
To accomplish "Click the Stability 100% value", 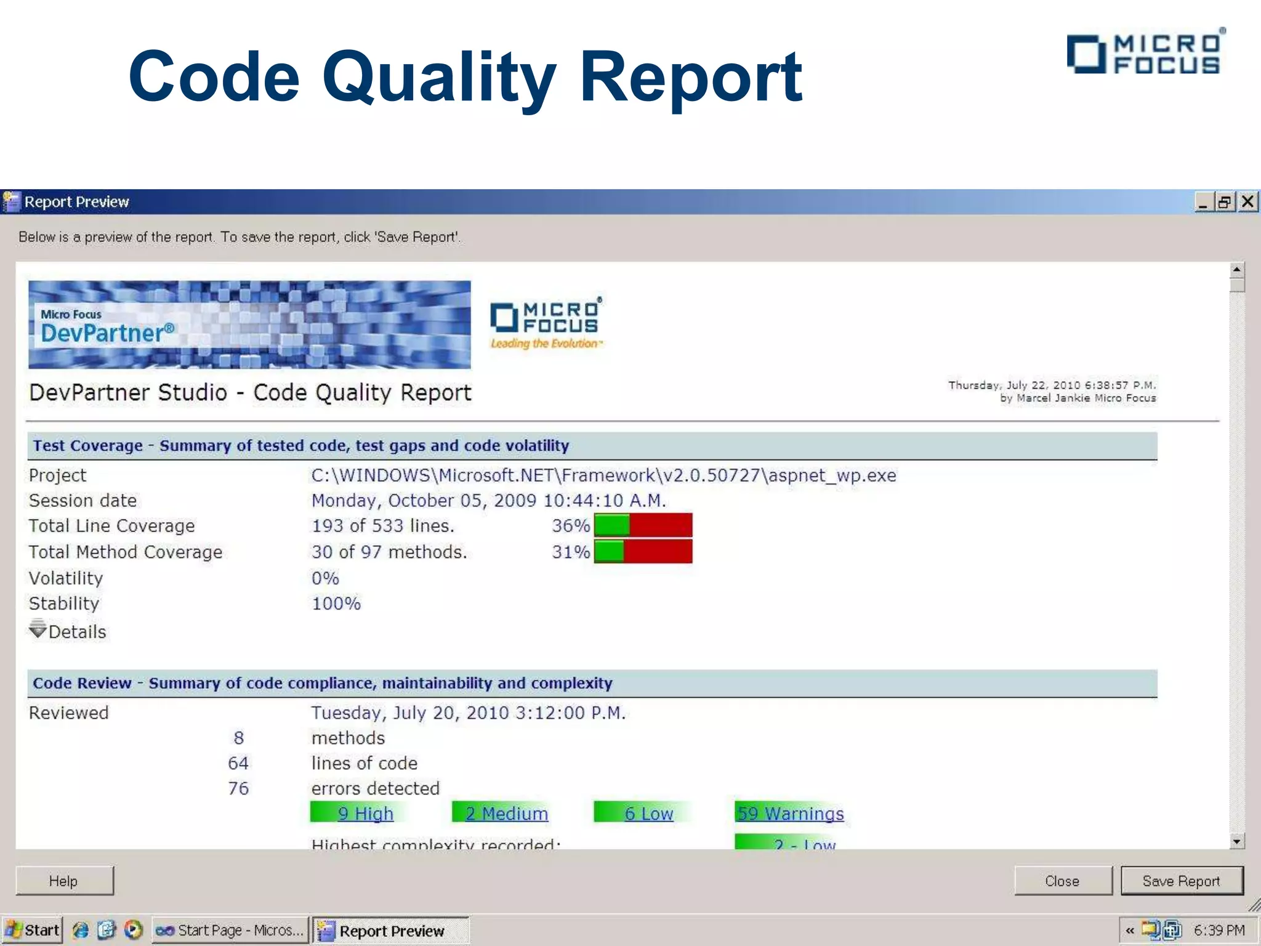I will [x=336, y=603].
